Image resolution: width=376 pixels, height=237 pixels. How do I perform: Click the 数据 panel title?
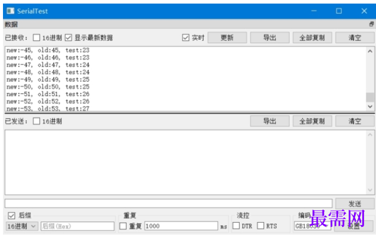(x=11, y=24)
